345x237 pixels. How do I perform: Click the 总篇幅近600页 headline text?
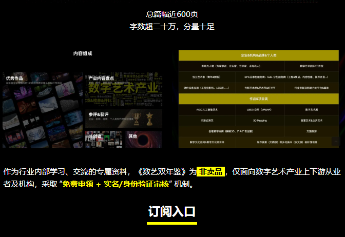click(172, 14)
